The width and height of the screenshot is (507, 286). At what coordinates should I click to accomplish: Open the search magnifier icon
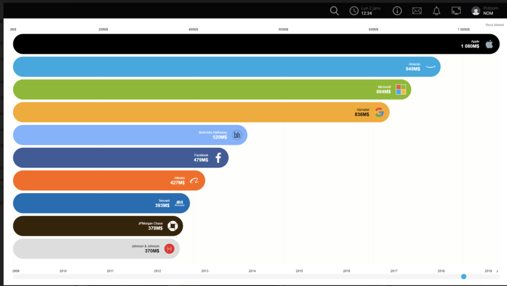click(x=334, y=11)
